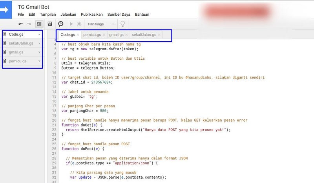Click the Undo arrow icon

[21, 24]
